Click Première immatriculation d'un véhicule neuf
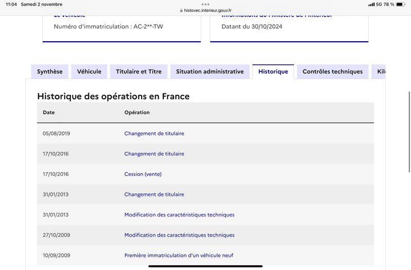The image size is (411, 270). pos(179,256)
